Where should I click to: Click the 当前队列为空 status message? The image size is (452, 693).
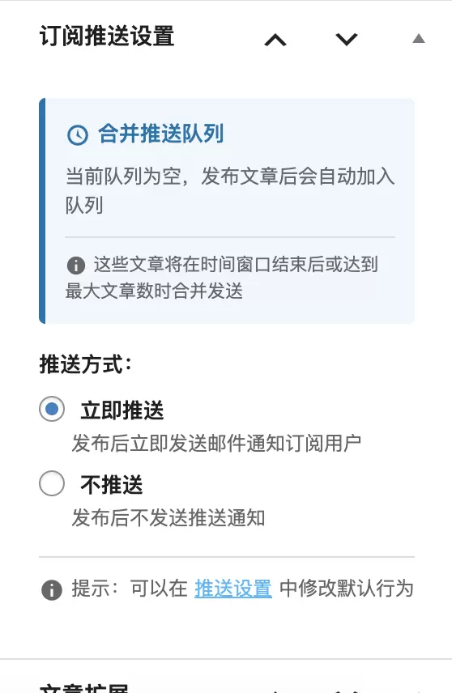230,190
